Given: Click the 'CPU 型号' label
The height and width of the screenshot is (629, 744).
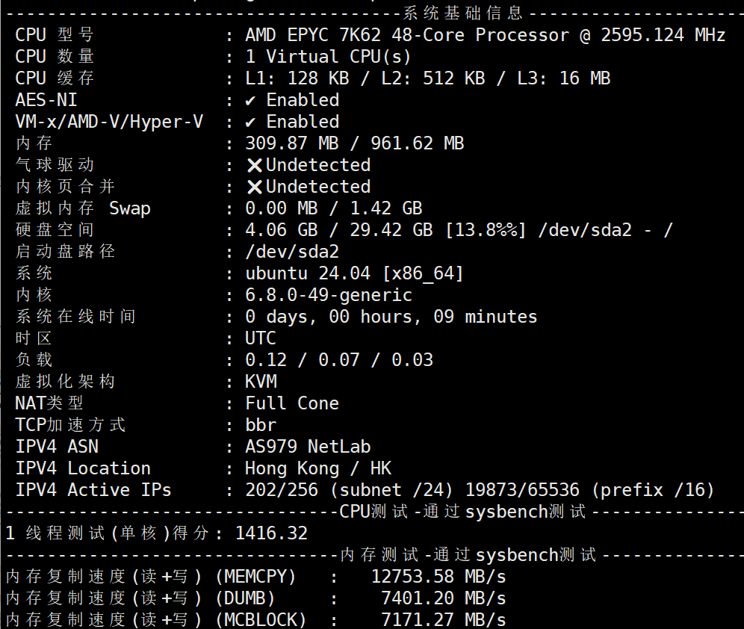Looking at the screenshot, I should click(55, 35).
